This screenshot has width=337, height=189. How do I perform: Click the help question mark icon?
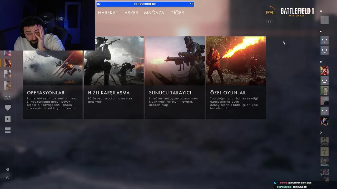click(x=8, y=170)
